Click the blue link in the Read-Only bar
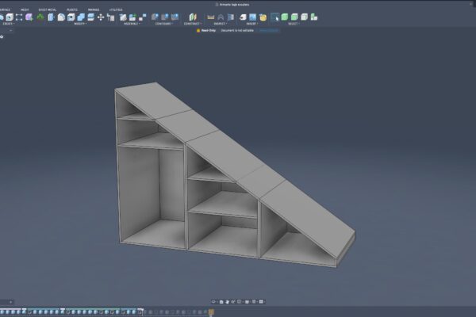Viewport: 476px width, 317px height. click(x=268, y=31)
